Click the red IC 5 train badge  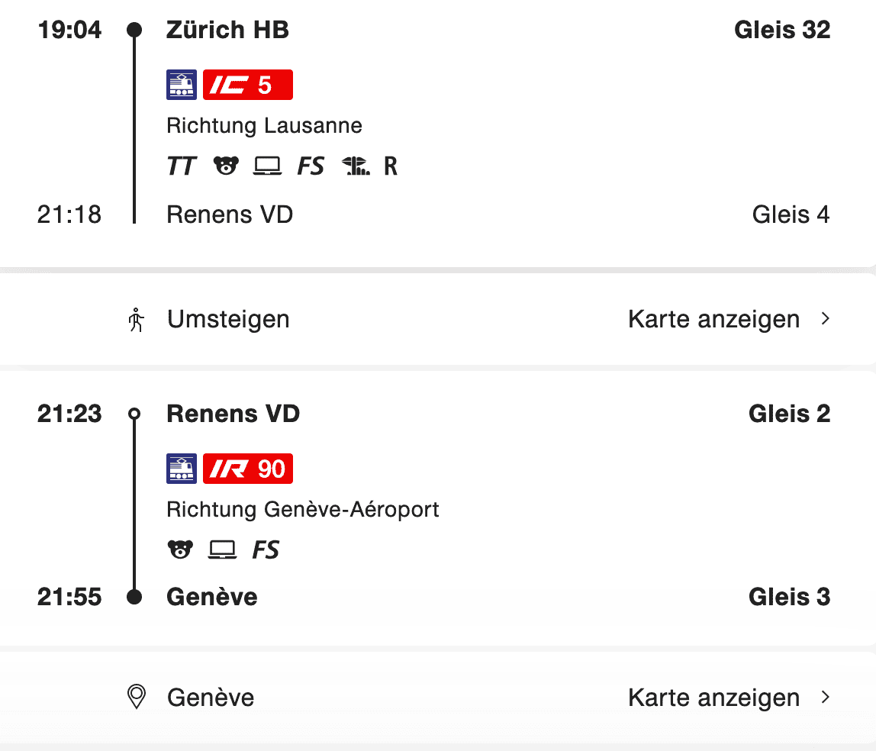click(248, 85)
